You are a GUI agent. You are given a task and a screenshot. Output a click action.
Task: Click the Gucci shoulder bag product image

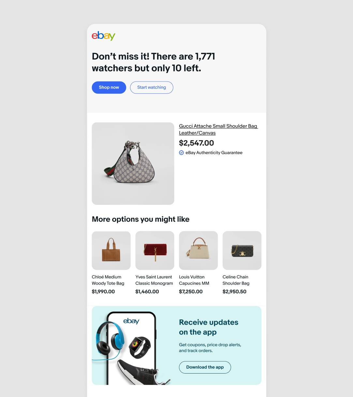tap(133, 164)
